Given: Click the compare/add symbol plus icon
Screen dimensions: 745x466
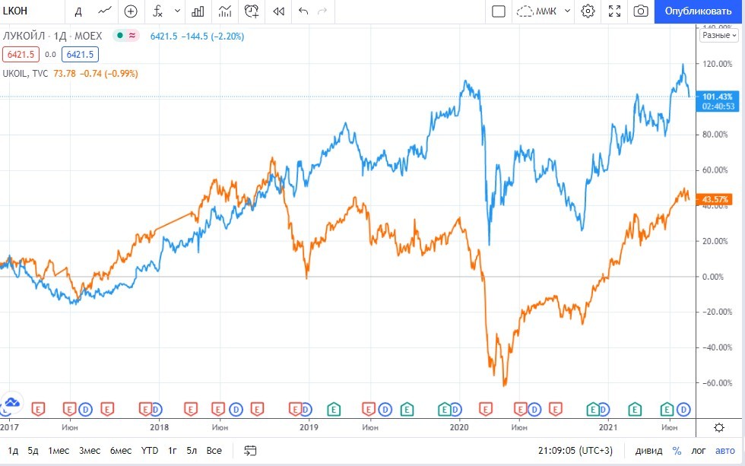Looking at the screenshot, I should pos(131,11).
